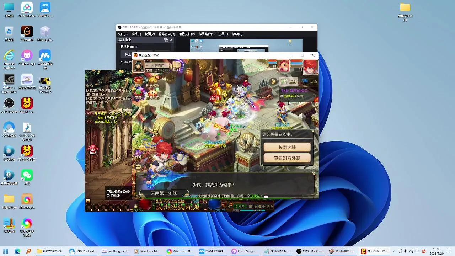The height and width of the screenshot is (256, 455).
Task: Open Microsoft Edge from taskbar
Action: [x=17, y=251]
